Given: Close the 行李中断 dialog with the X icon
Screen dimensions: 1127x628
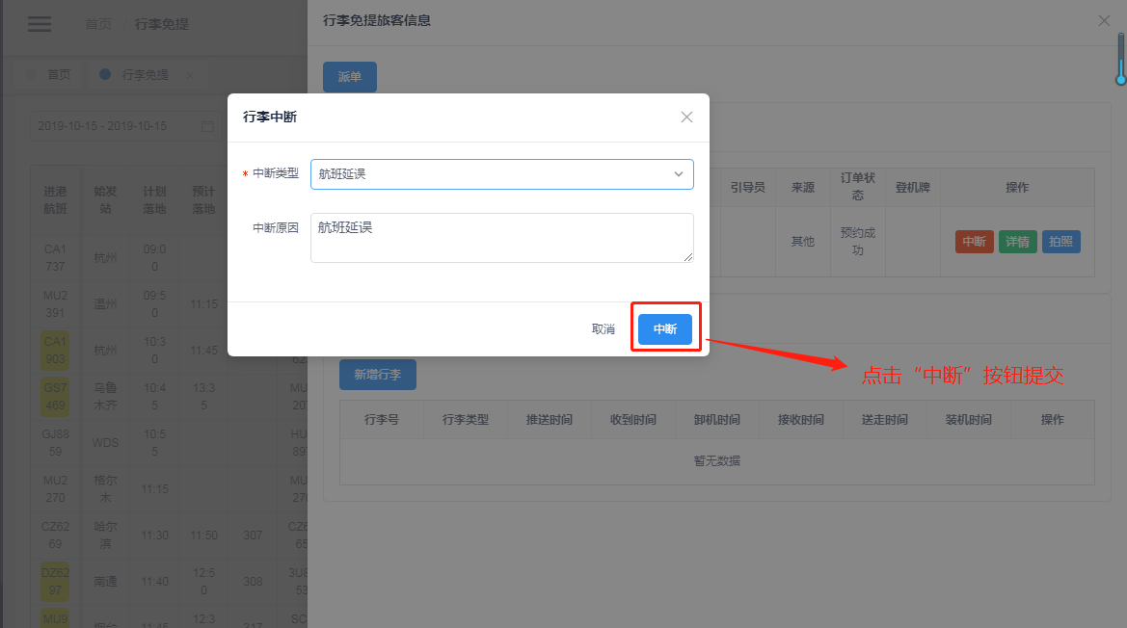Looking at the screenshot, I should click(686, 117).
